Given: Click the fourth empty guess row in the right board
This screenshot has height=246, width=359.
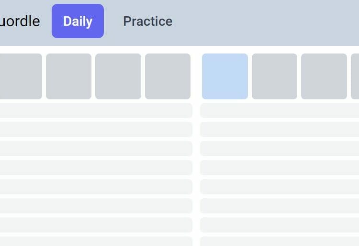Looking at the screenshot, I should 280,168.
